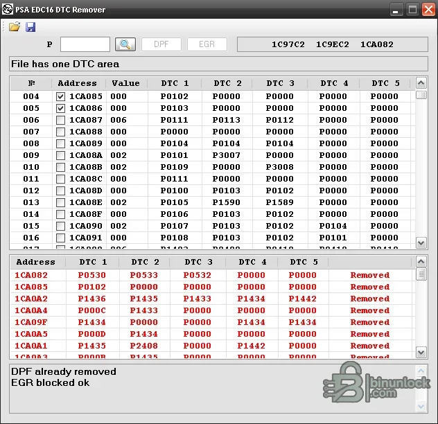This screenshot has width=438, height=424.
Task: Click the upper table's scrollbar thumb
Action: 421,95
